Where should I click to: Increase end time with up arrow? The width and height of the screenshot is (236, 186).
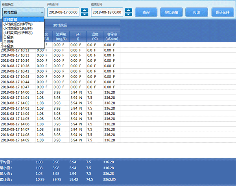click(x=128, y=10)
